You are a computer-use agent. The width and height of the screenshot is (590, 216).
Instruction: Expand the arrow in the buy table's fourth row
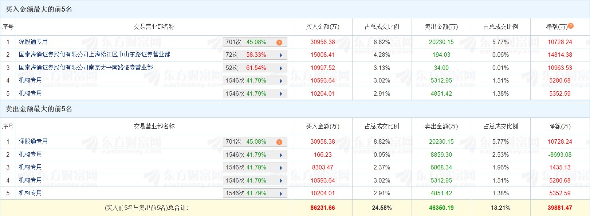click(x=281, y=81)
